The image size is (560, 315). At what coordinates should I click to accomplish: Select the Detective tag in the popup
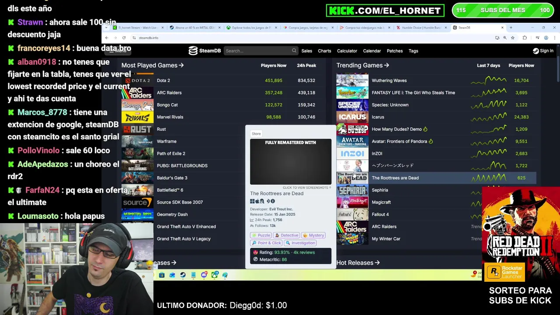287,235
